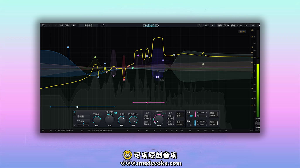
Task: Click the band headphone solo icon
Action: coord(74,115)
